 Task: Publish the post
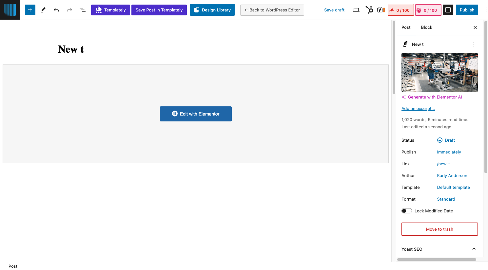click(x=467, y=10)
